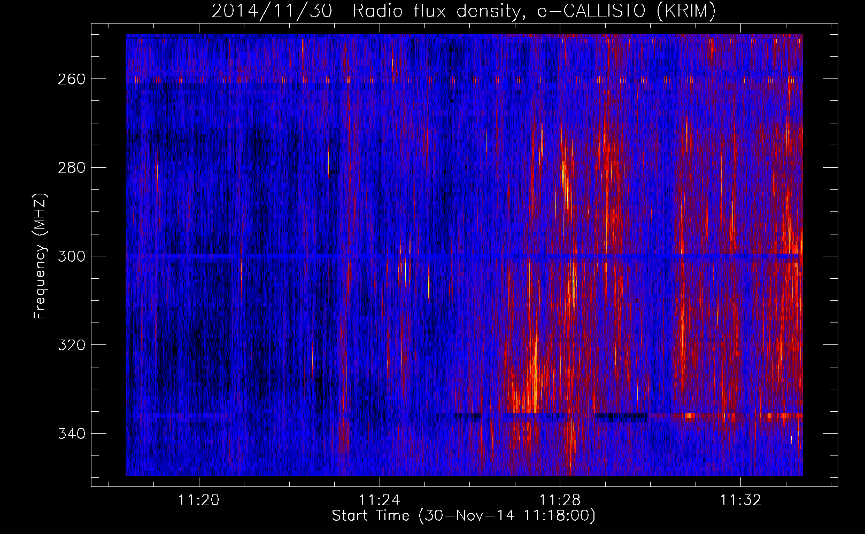
Task: Click the plot title 'Radio flux density, e-CALLISTO (KRIM)'
Action: point(534,11)
